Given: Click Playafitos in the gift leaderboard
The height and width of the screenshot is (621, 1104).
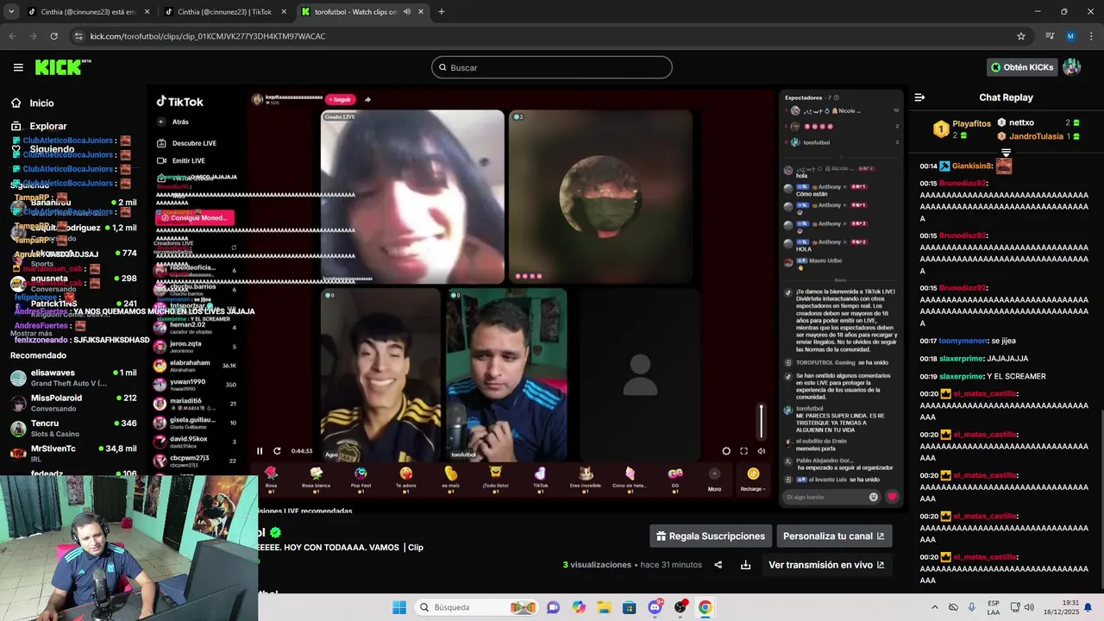Looking at the screenshot, I should pos(971,123).
